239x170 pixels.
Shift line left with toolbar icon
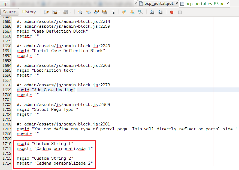click(152, 12)
